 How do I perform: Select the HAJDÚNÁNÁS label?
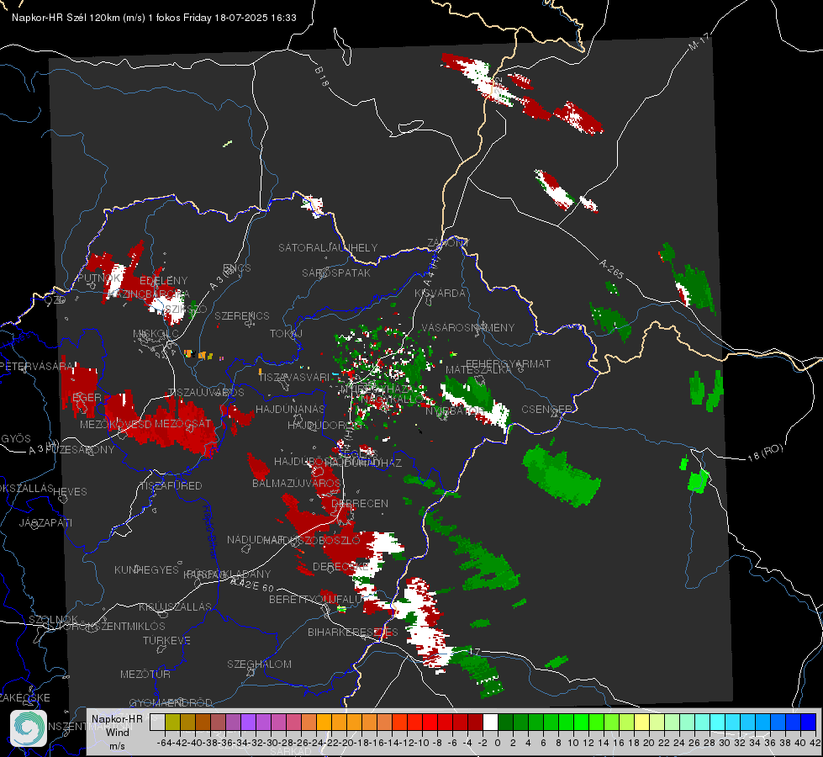(x=290, y=409)
